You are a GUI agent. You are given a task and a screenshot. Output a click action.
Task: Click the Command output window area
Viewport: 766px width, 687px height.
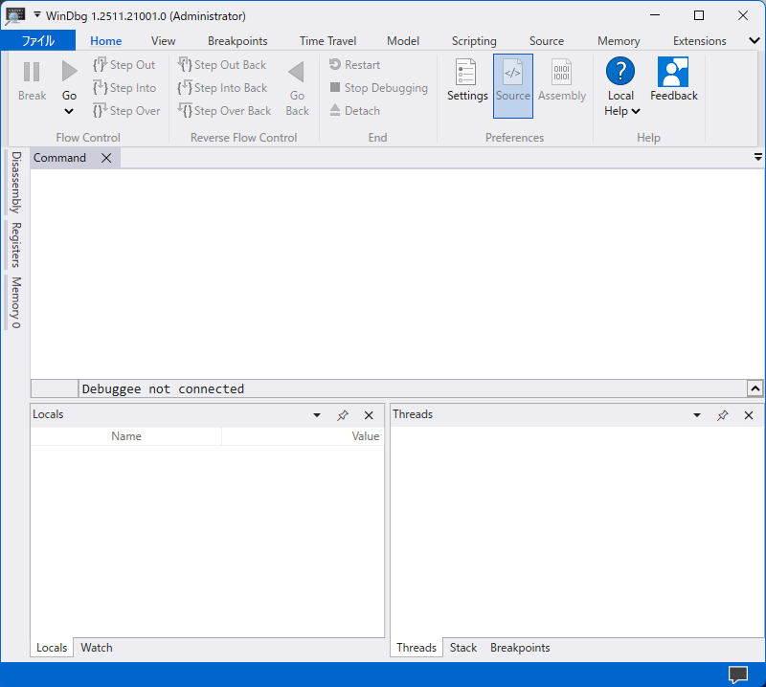tap(396, 274)
